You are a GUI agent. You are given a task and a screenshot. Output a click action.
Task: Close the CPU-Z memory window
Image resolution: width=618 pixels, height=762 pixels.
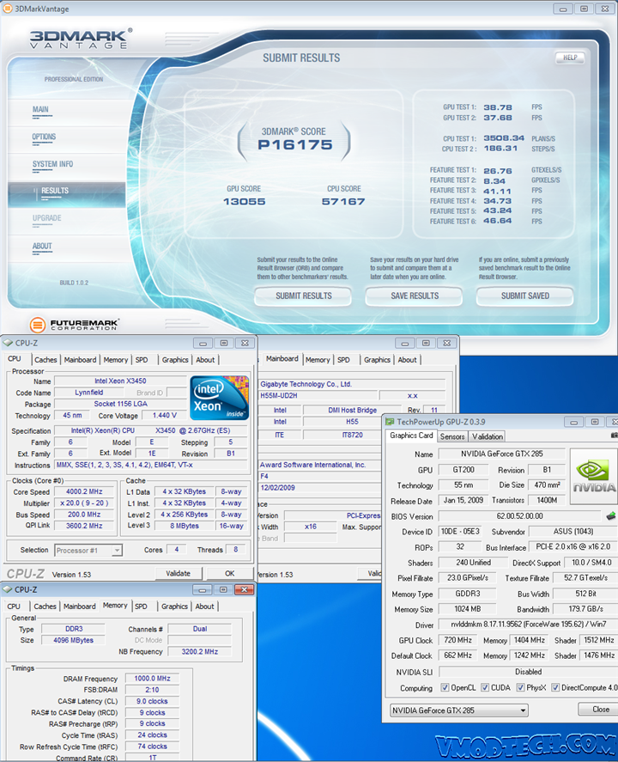point(244,589)
